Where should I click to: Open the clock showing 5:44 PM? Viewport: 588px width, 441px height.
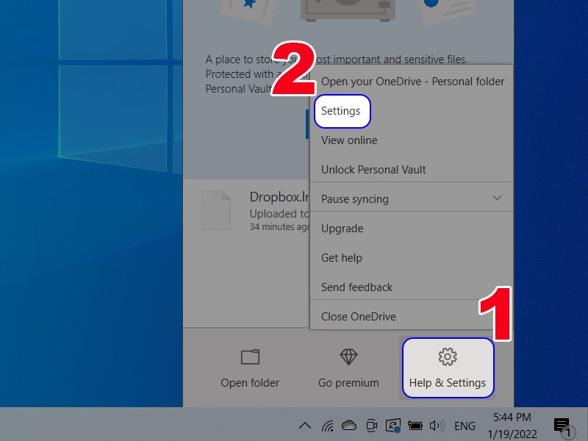click(x=512, y=426)
